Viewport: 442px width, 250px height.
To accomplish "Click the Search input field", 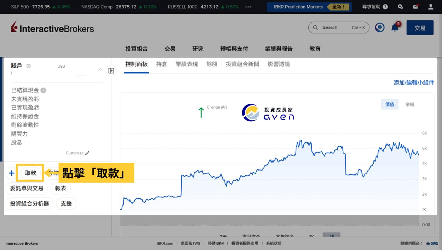I will coord(339,28).
